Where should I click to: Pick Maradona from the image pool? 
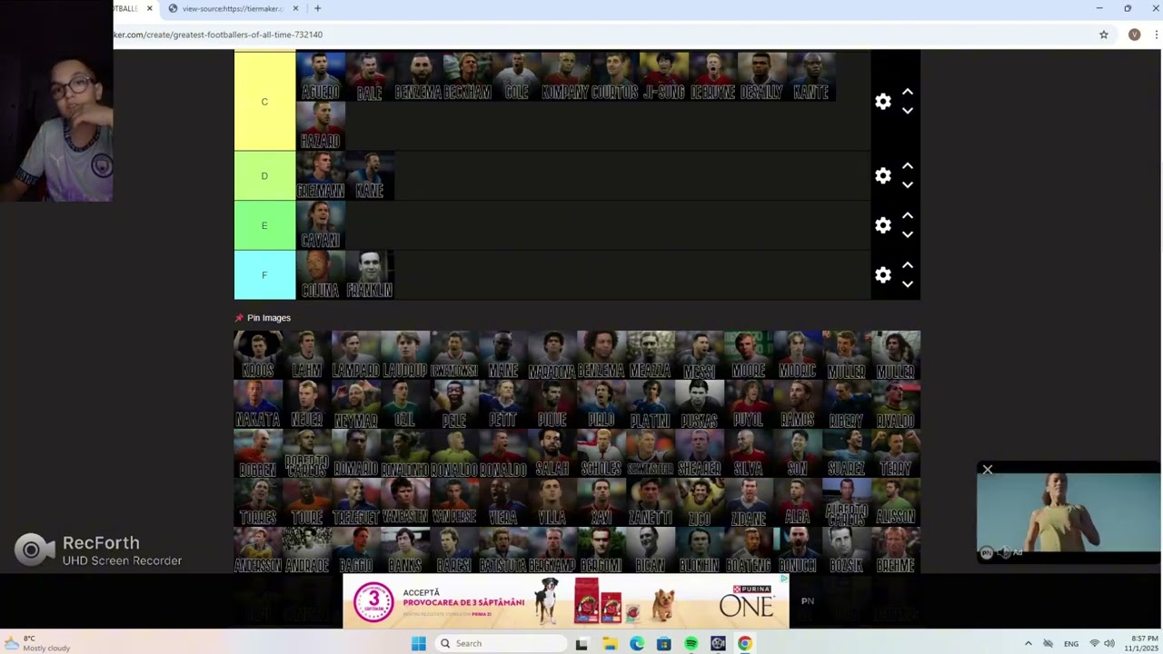[x=552, y=355]
